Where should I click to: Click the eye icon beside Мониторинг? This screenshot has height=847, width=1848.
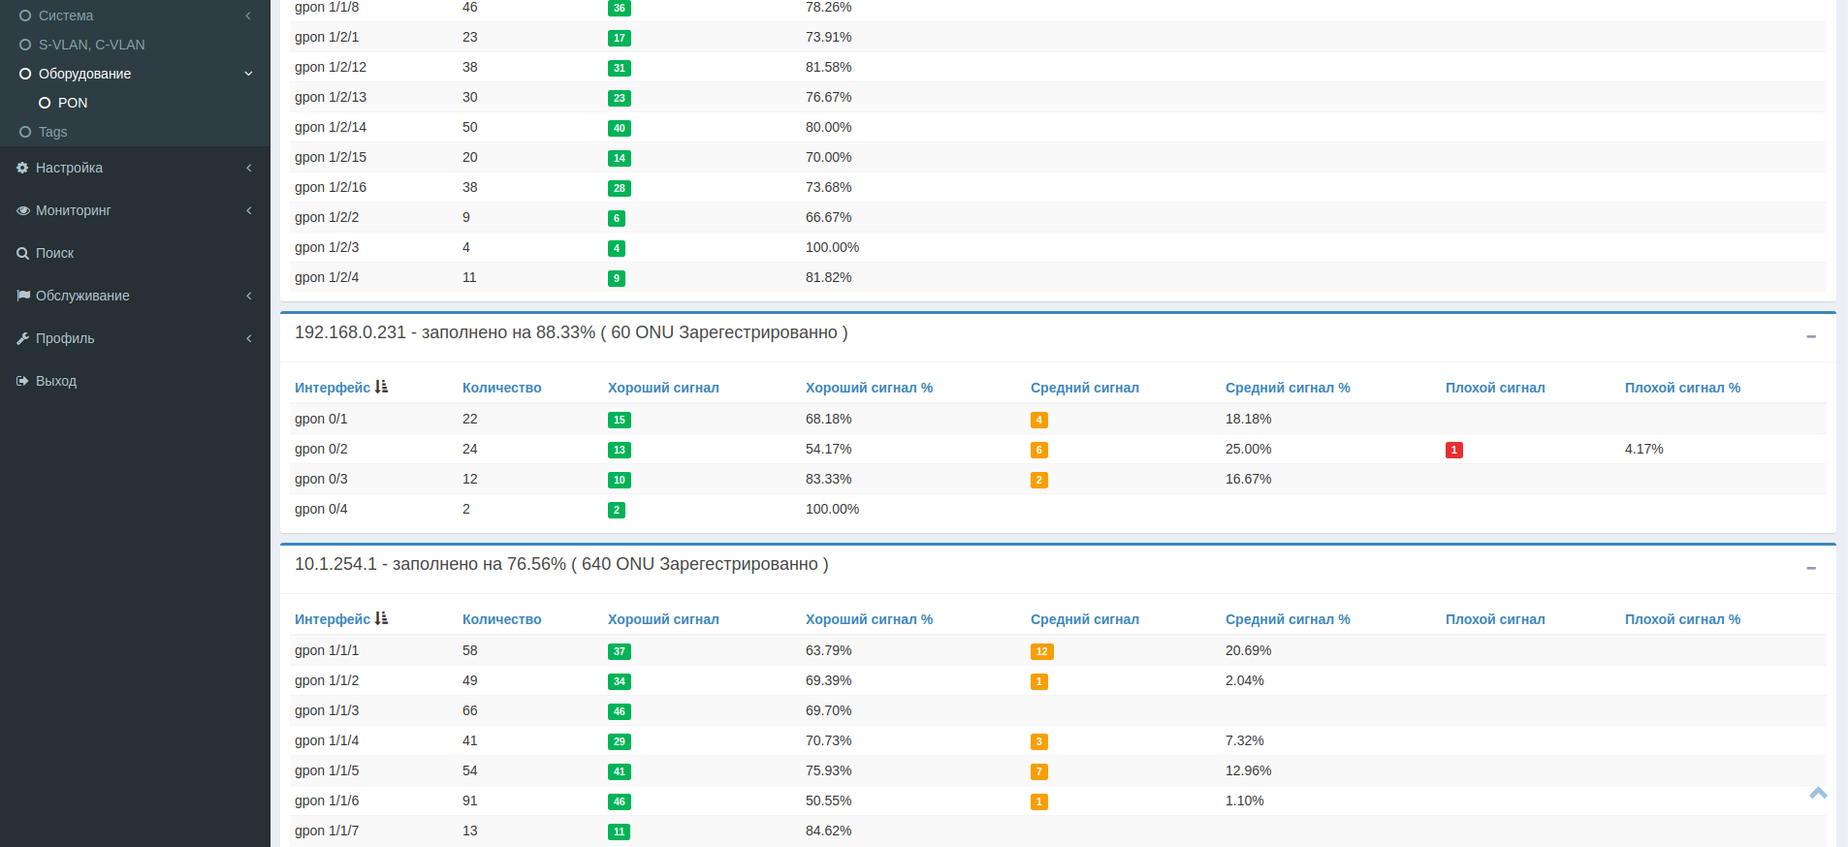(x=22, y=210)
